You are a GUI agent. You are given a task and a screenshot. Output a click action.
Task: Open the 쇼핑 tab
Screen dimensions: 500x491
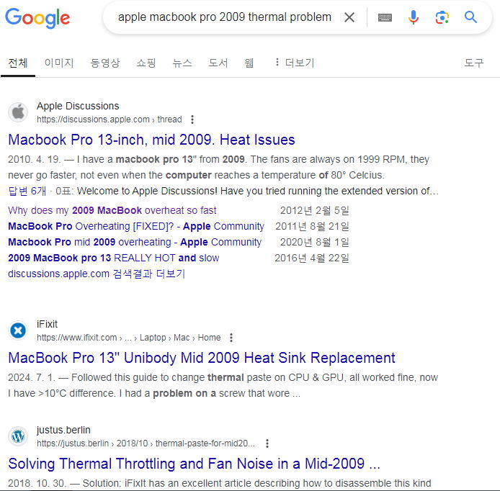coord(146,63)
